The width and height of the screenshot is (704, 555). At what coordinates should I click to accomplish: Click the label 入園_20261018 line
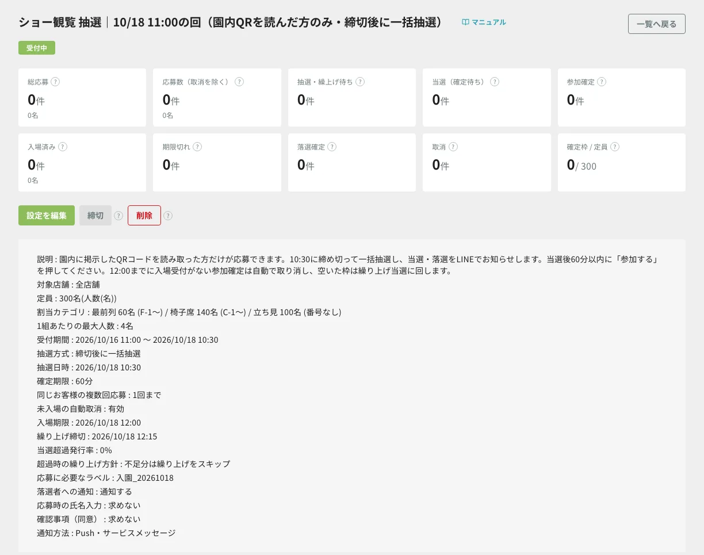(x=105, y=478)
